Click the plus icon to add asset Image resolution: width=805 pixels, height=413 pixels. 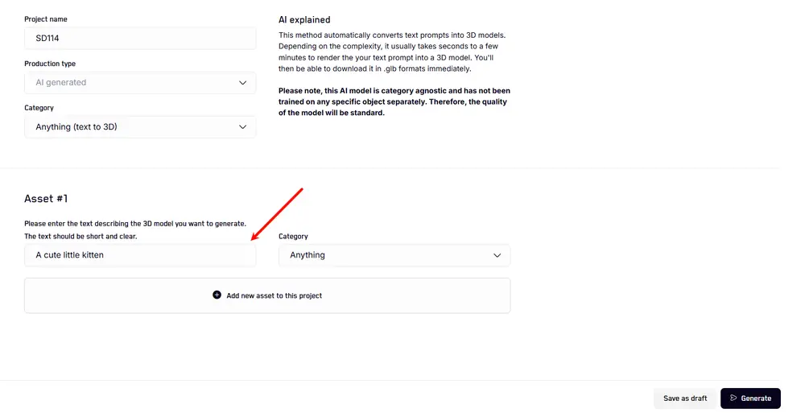tap(217, 295)
